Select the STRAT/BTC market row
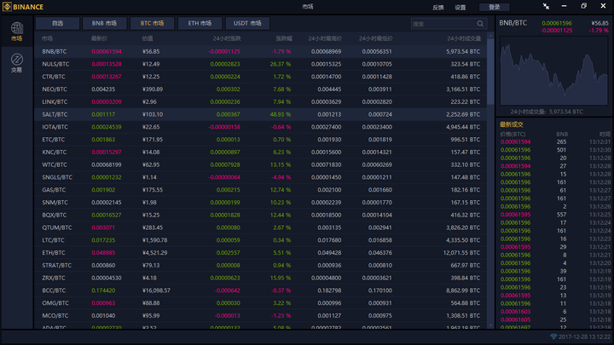Viewport: 614px width, 345px height. (261, 265)
